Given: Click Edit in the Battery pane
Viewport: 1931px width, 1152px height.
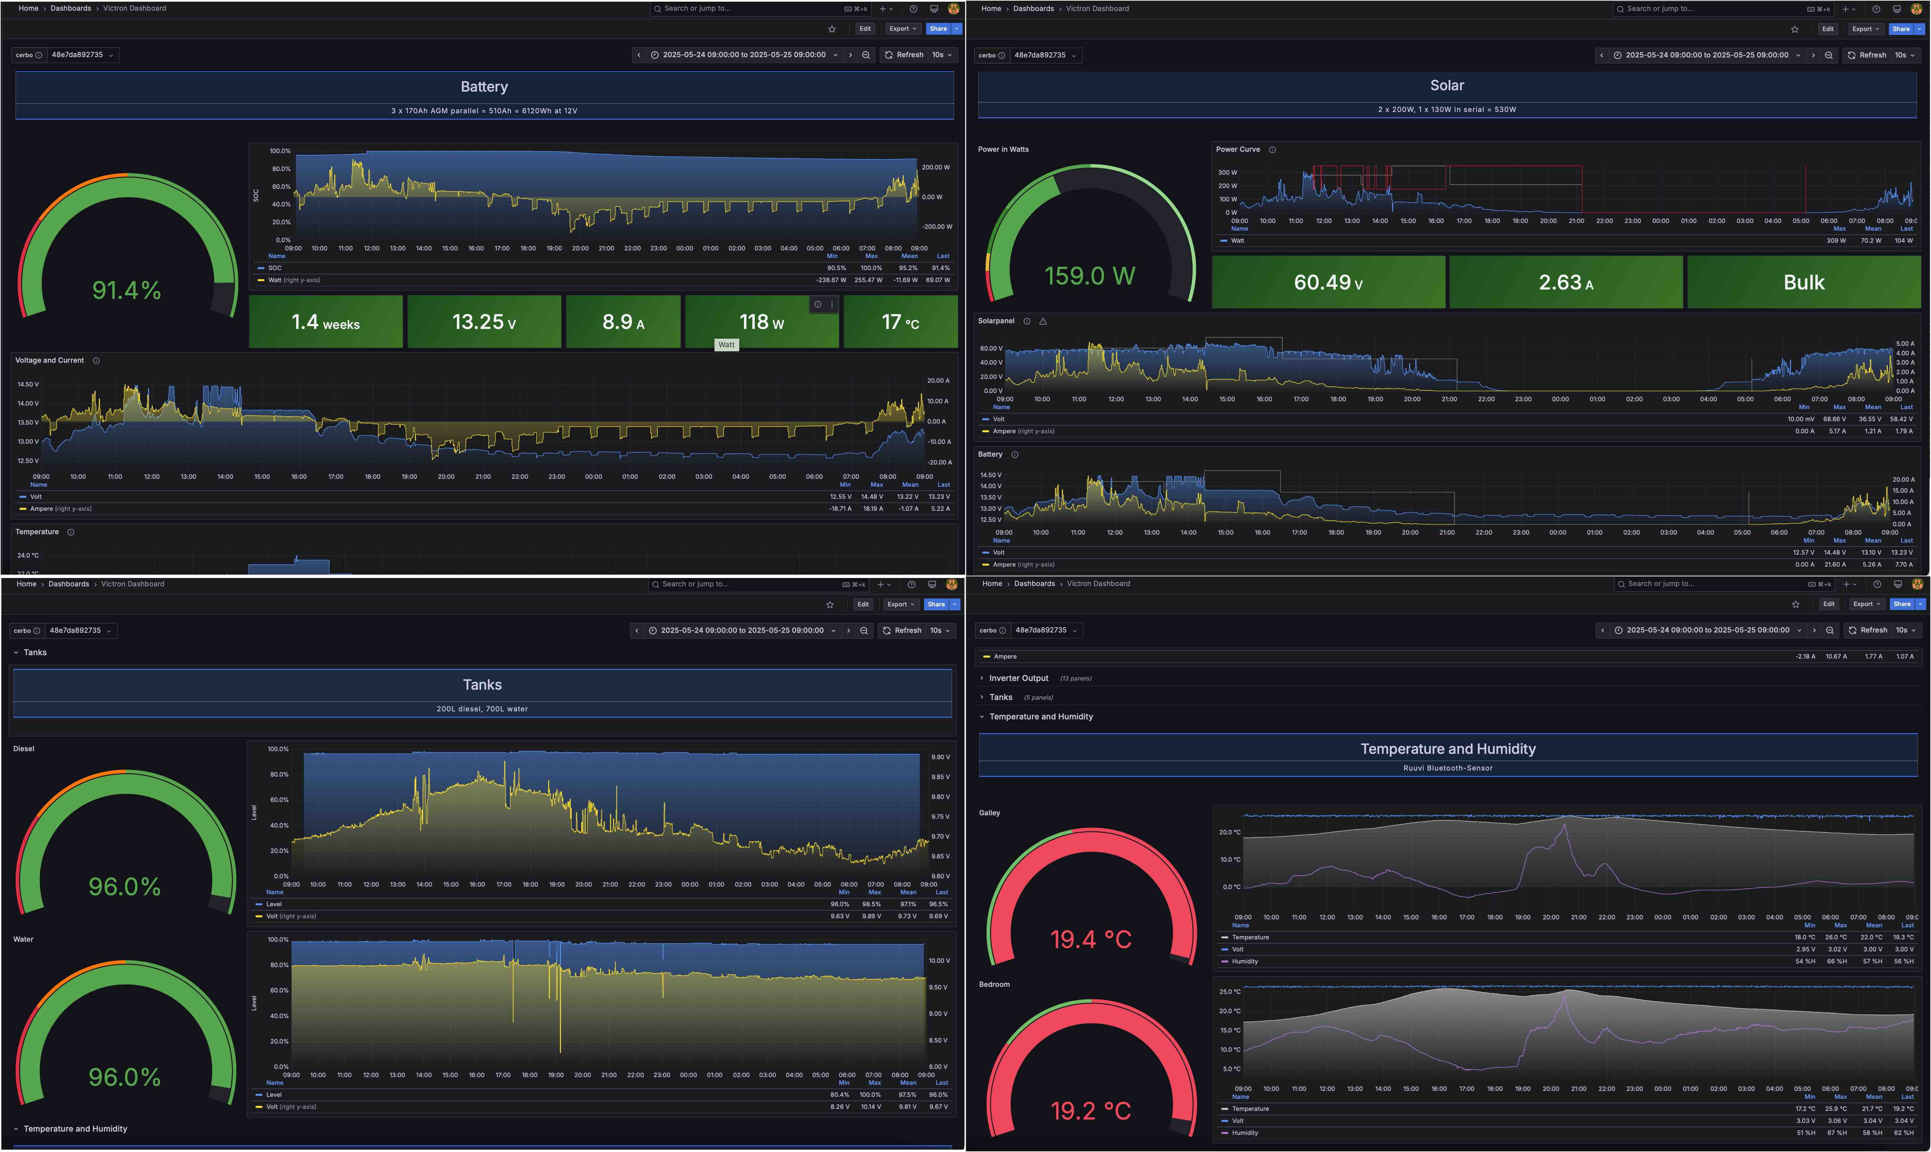Looking at the screenshot, I should [x=865, y=29].
